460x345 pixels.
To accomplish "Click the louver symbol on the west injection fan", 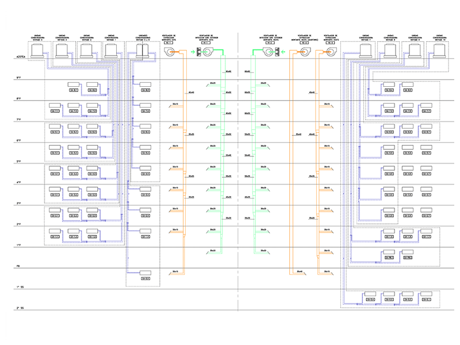I will click(x=277, y=52).
